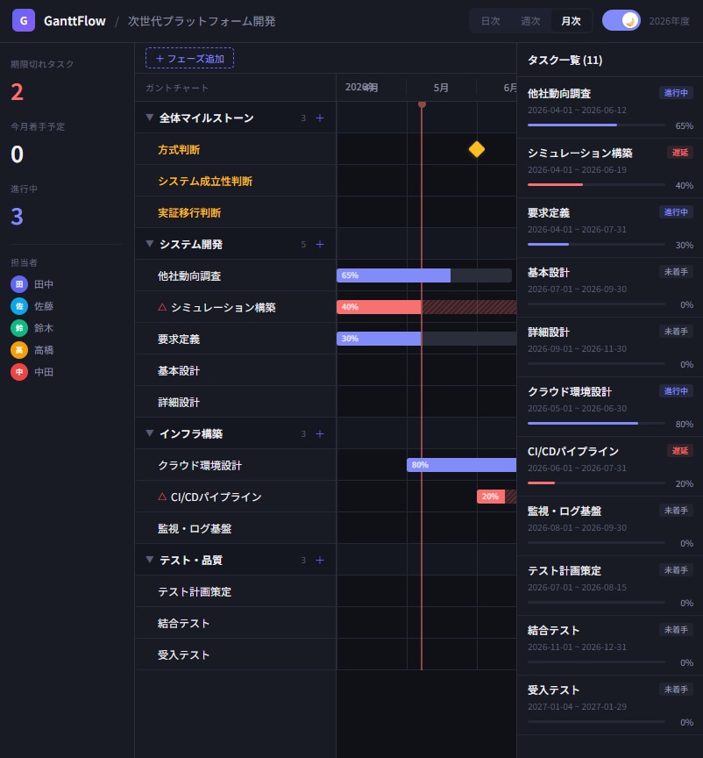Click plus icon in インフラ構築 row
Viewport: 703px width, 758px height.
pyautogui.click(x=320, y=433)
